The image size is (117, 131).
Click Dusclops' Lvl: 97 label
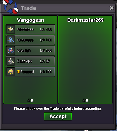[x=45, y=61]
